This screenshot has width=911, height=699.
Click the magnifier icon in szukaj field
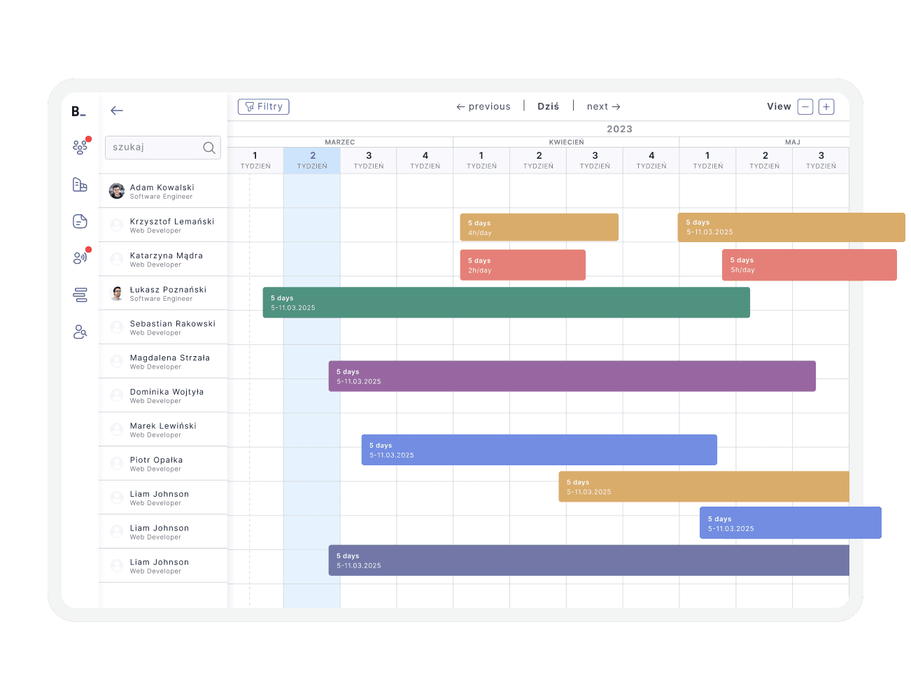pyautogui.click(x=209, y=148)
